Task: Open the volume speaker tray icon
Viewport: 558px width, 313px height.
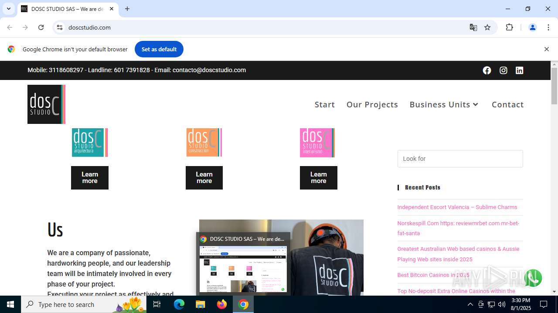Action: 502,304
